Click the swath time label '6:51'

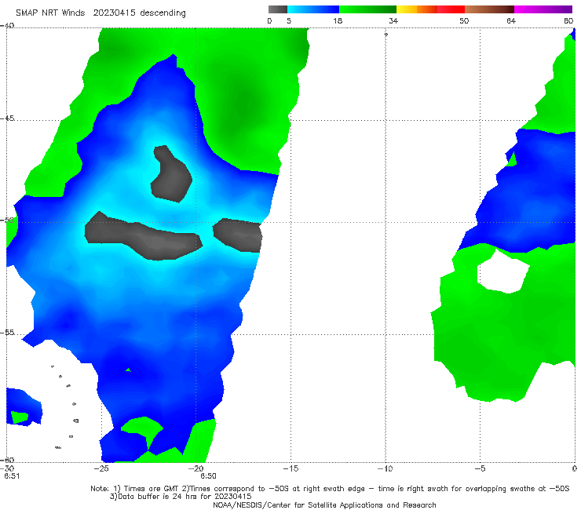(x=12, y=476)
